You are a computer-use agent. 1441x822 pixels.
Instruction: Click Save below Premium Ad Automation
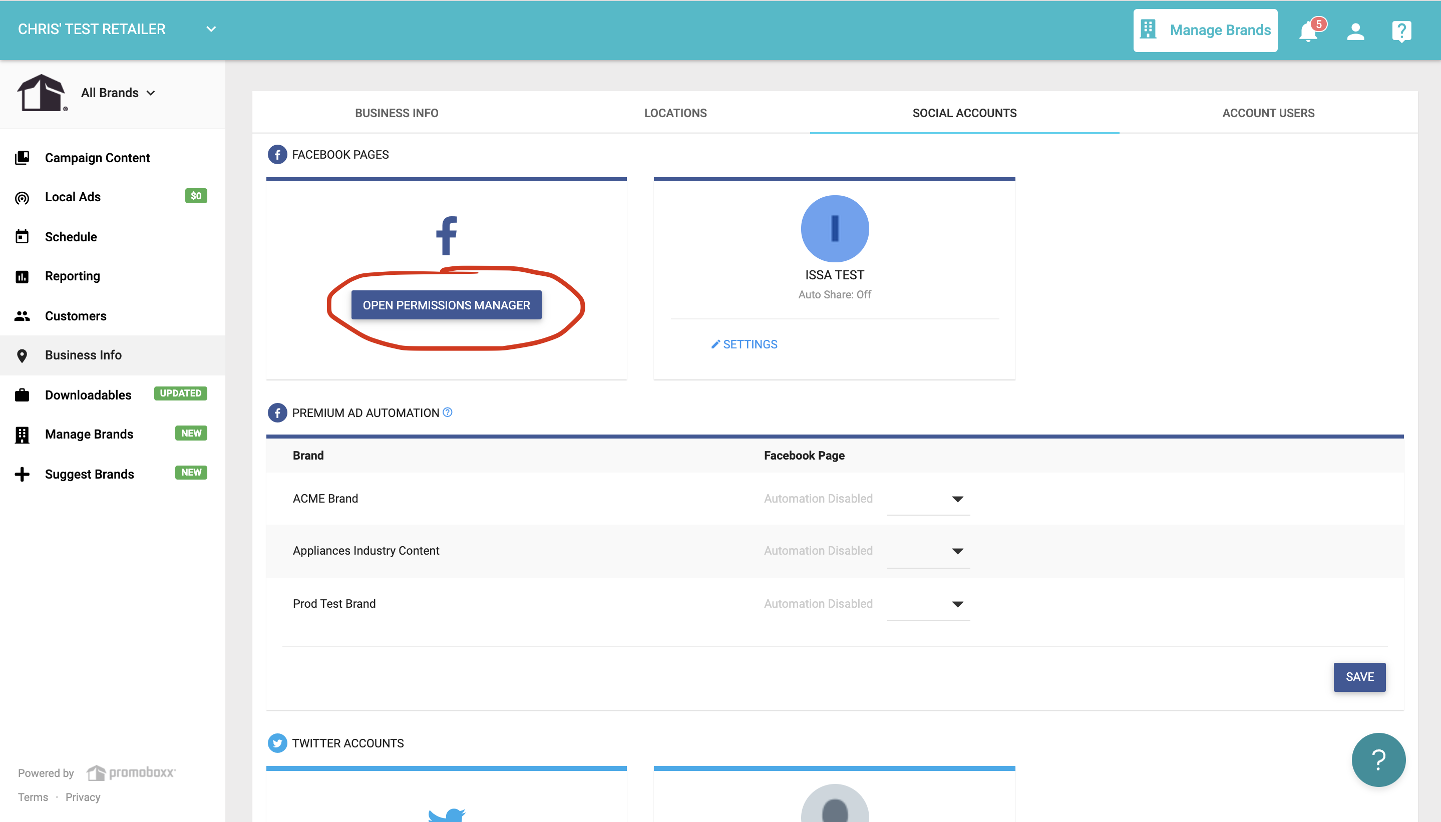1359,676
